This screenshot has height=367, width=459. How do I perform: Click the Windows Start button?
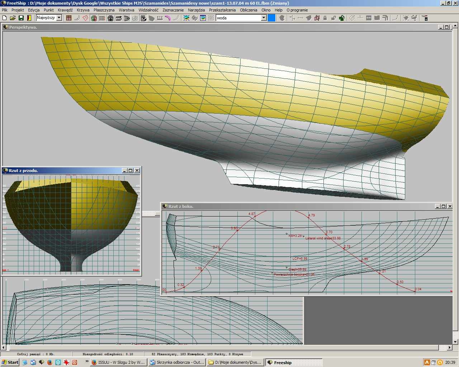pyautogui.click(x=10, y=362)
